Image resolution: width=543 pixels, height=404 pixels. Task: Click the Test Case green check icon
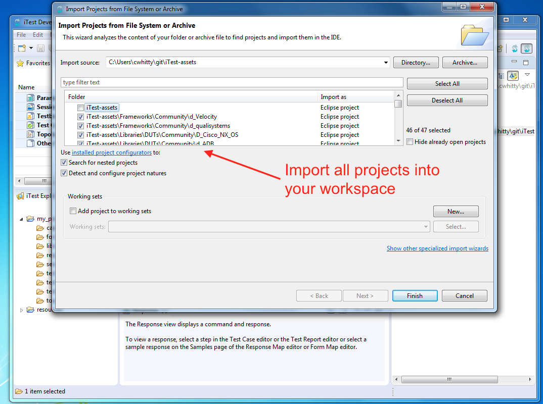31,125
